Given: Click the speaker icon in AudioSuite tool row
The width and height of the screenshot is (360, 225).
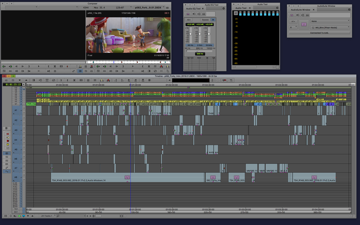Looking at the screenshot, I should tap(298, 15).
